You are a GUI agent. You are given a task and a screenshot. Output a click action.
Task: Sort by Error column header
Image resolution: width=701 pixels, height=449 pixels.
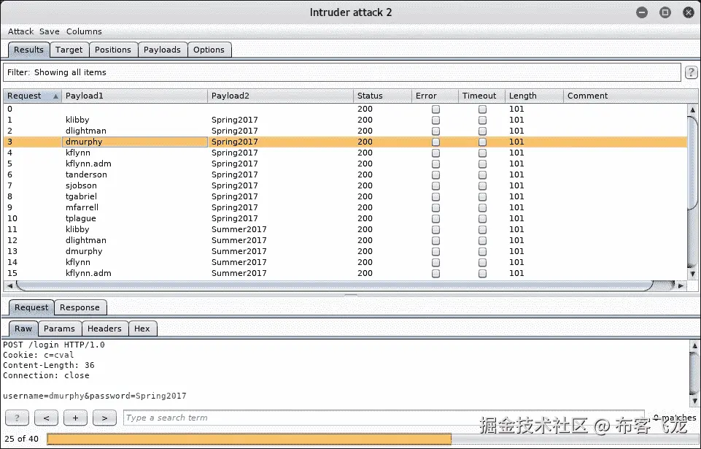435,96
